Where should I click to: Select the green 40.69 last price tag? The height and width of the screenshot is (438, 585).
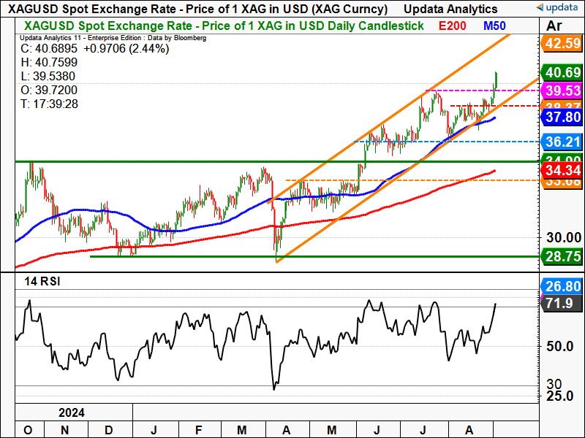pyautogui.click(x=562, y=72)
